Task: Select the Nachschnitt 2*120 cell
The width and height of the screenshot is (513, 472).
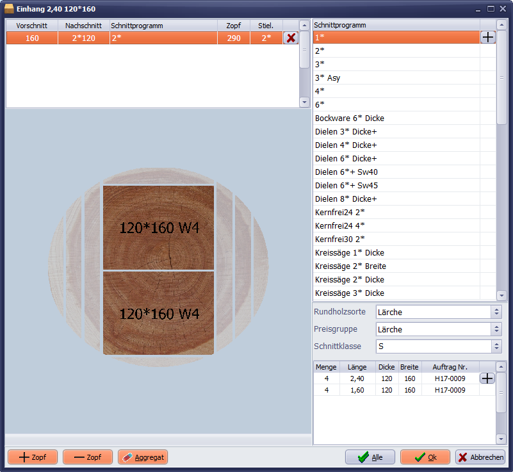Action: tap(83, 38)
